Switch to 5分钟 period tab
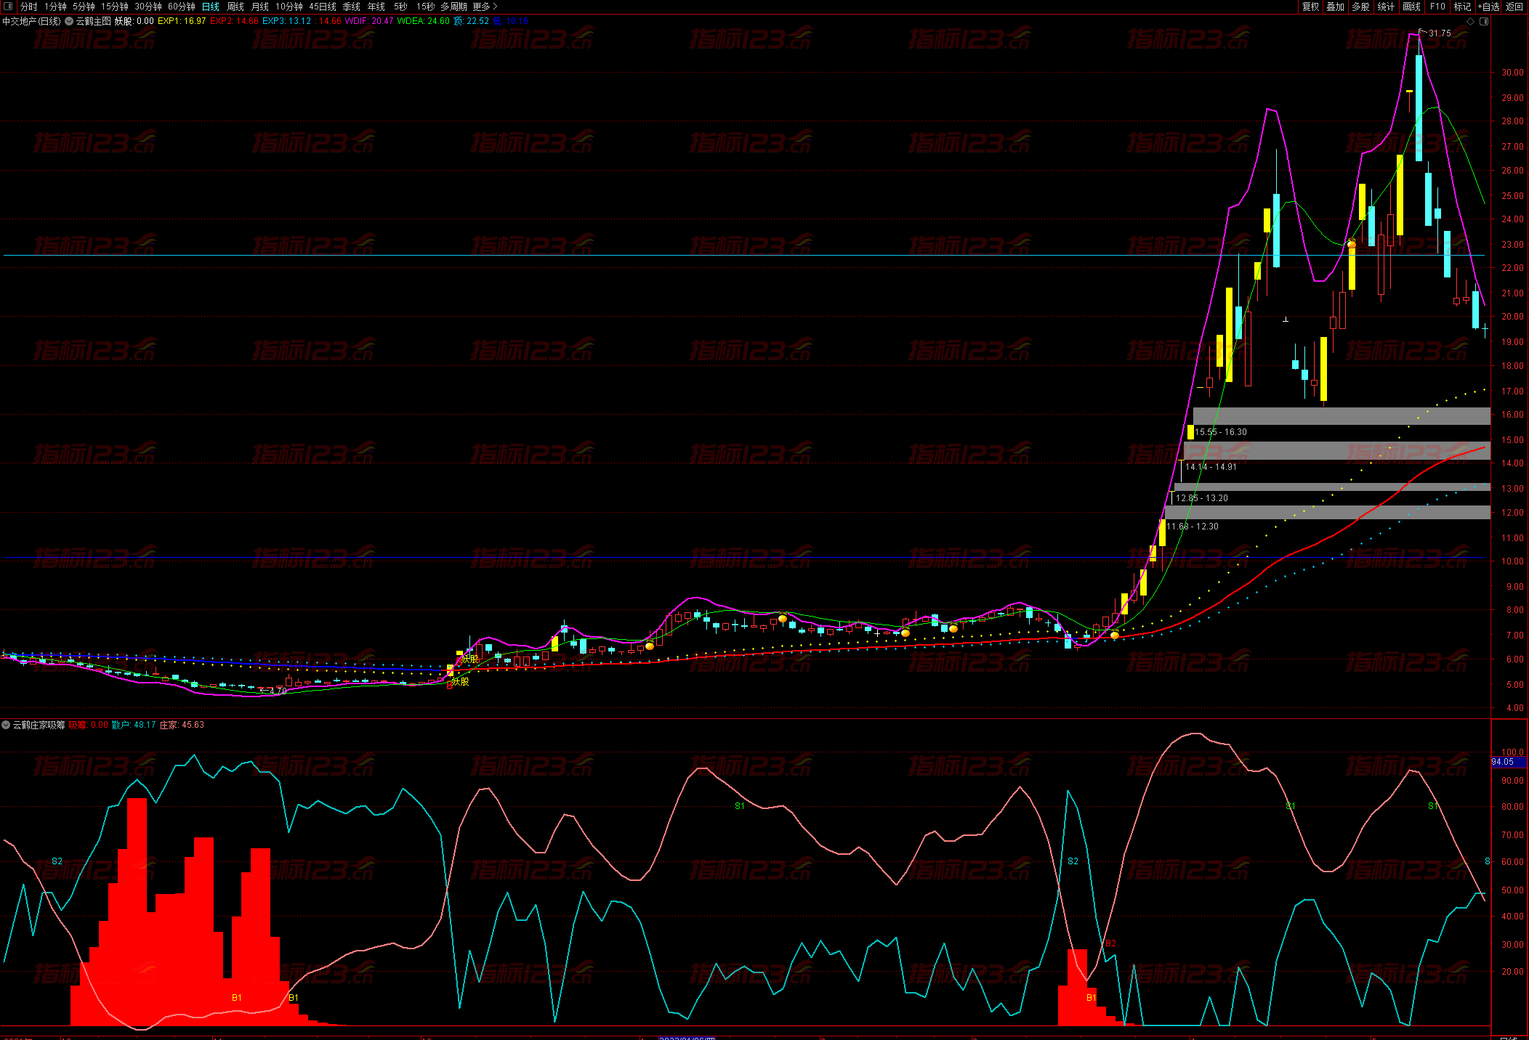The image size is (1529, 1040). [x=84, y=7]
